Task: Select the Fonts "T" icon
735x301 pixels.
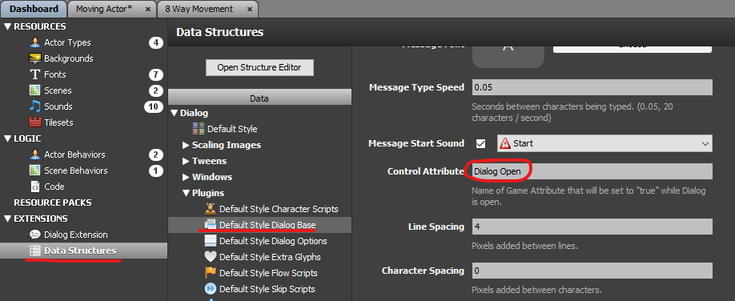Action: [x=35, y=74]
